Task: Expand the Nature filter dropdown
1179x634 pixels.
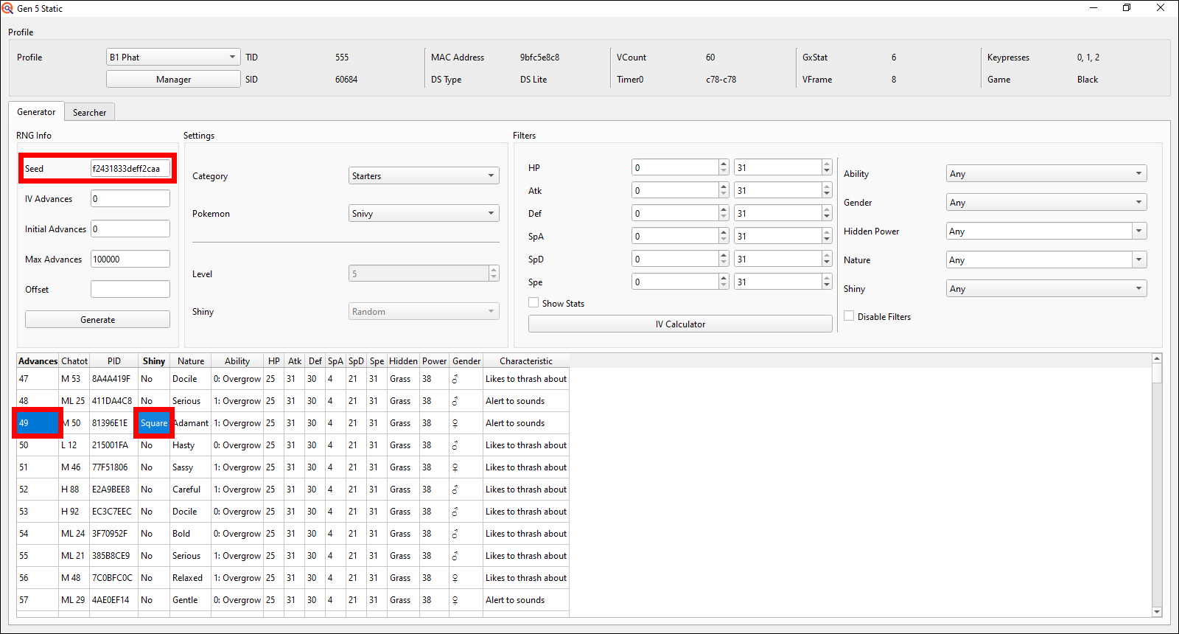Action: click(x=1046, y=259)
